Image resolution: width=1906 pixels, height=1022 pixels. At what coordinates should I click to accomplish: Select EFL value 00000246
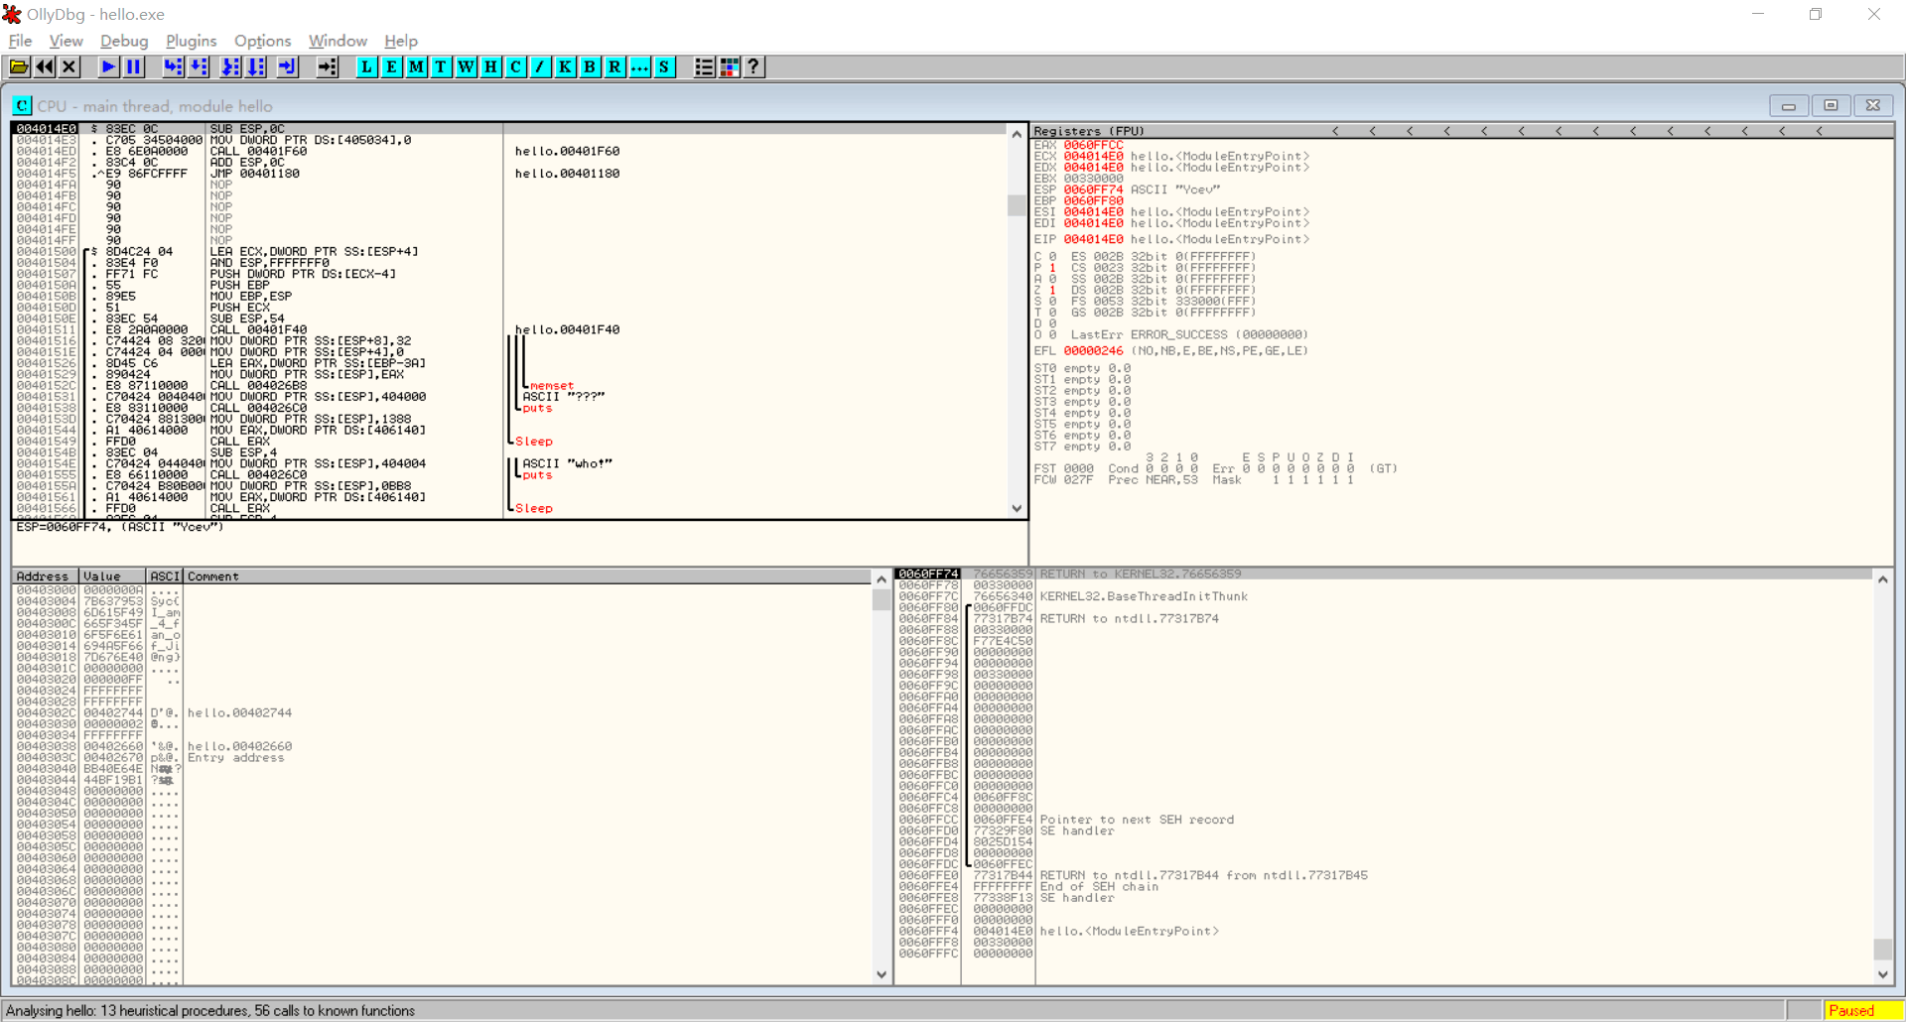pyautogui.click(x=1093, y=351)
